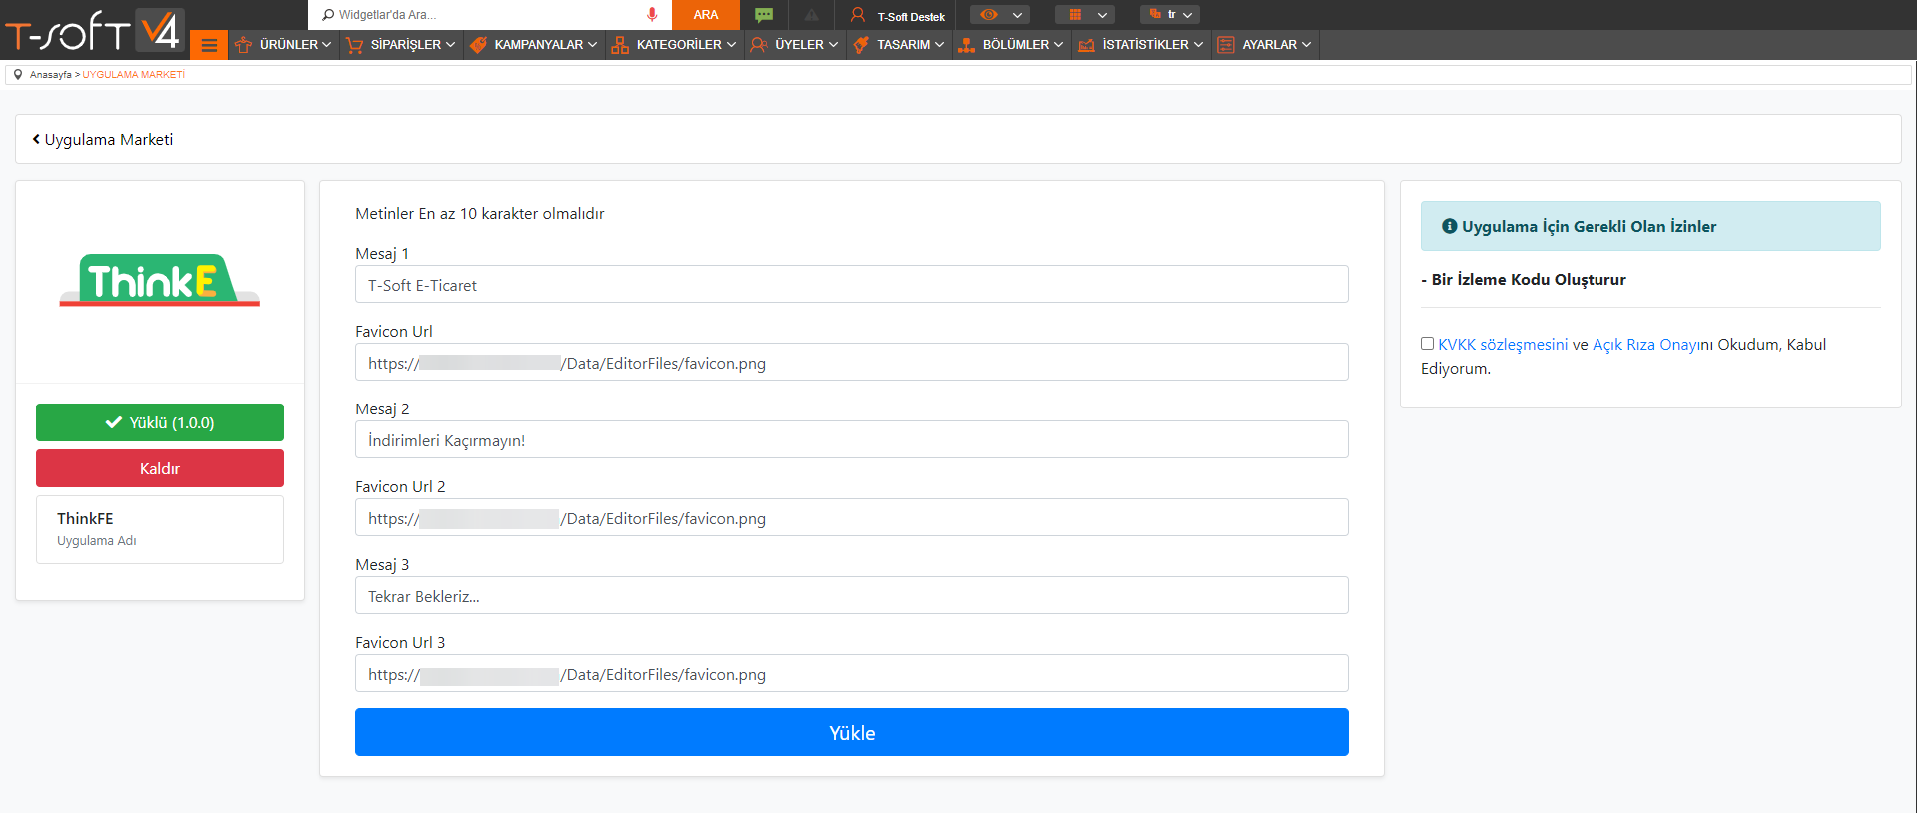Click the orange eye preview icon

pos(989,15)
